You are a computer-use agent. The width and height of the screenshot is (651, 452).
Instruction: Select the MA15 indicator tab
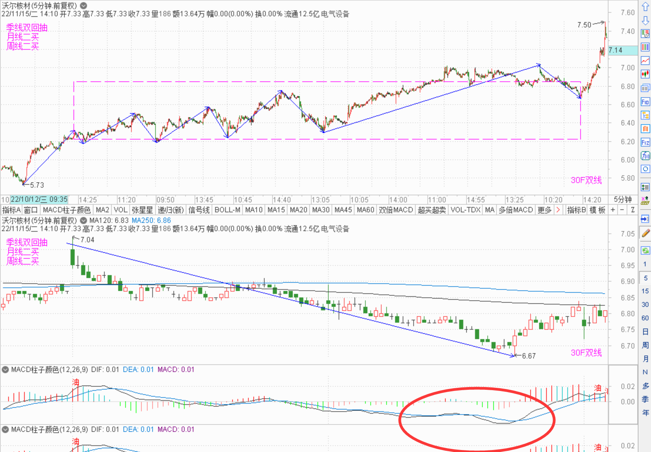[276, 210]
